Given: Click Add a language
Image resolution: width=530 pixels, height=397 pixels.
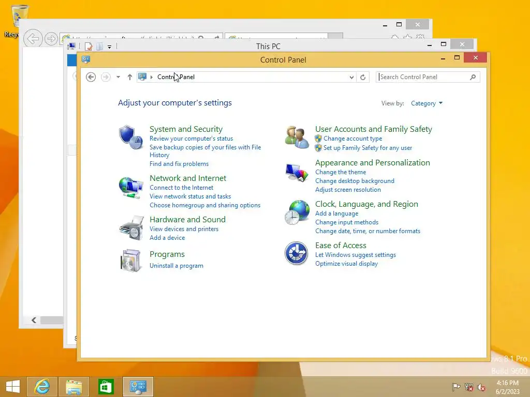Looking at the screenshot, I should [336, 213].
